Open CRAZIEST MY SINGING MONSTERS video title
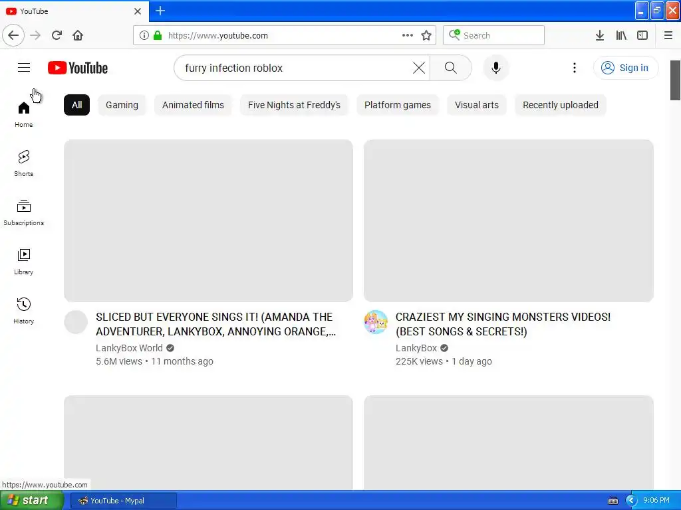 pyautogui.click(x=503, y=324)
